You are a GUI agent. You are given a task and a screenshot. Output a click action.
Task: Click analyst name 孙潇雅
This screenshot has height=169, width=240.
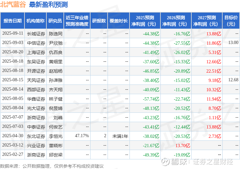click(55, 80)
